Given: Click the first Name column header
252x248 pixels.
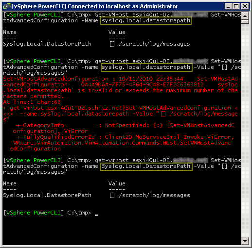Looking at the screenshot, I should 10,32.
